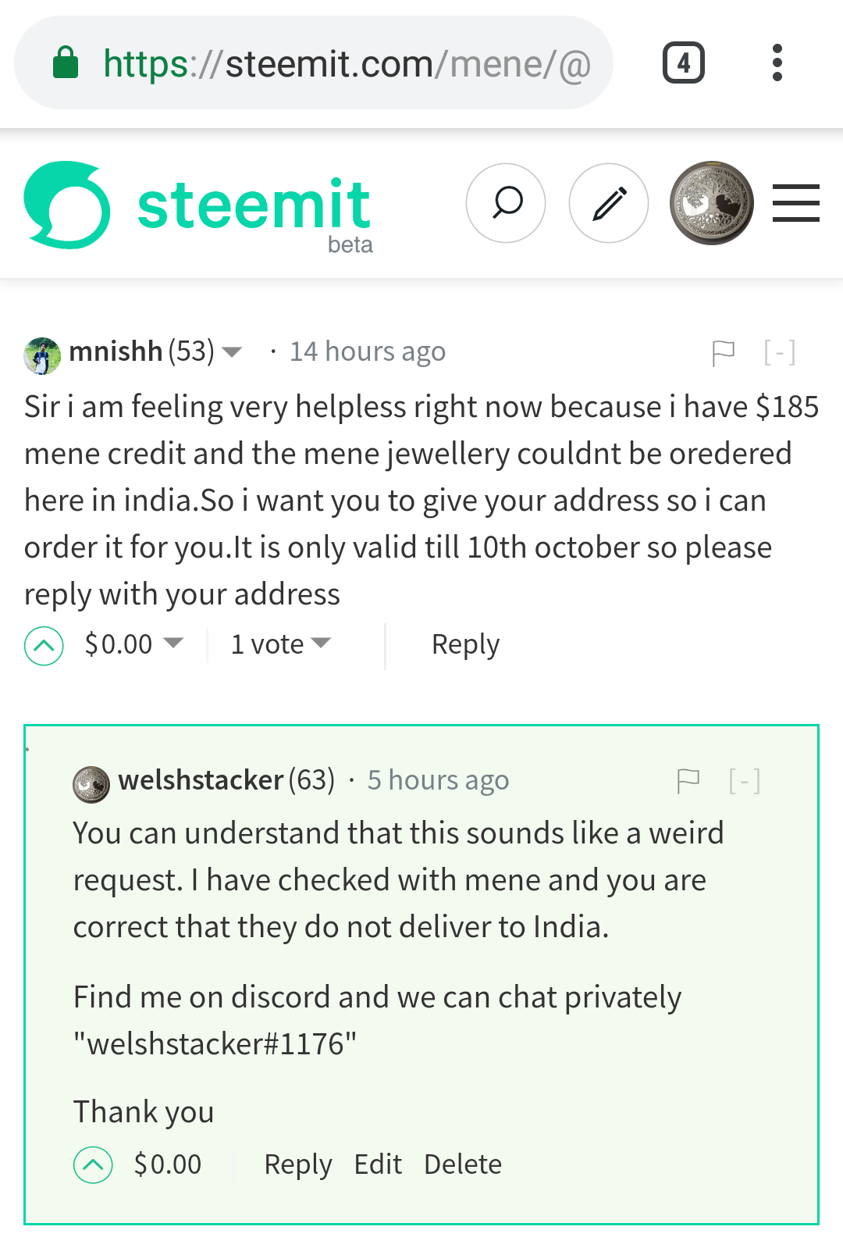Expand the mnishh username dropdown
This screenshot has width=843, height=1248.
[232, 352]
